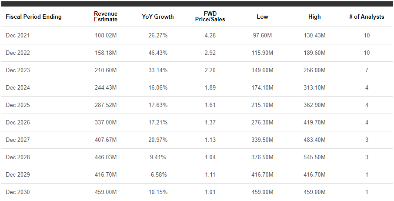Select the 545.50M high estimate cell

tap(314, 157)
